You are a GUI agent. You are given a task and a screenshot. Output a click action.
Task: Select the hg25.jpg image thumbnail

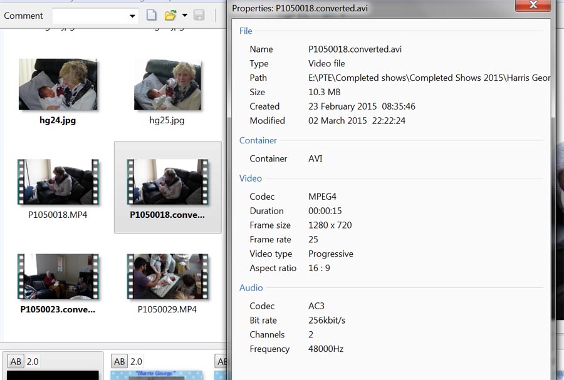pyautogui.click(x=167, y=85)
